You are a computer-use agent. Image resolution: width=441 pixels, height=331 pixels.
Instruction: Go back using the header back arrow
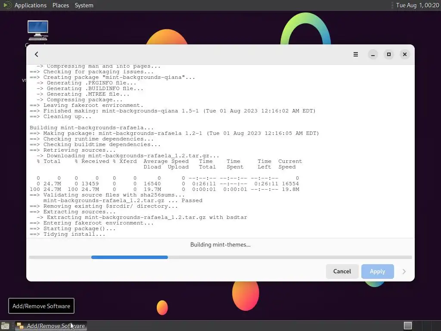36,54
